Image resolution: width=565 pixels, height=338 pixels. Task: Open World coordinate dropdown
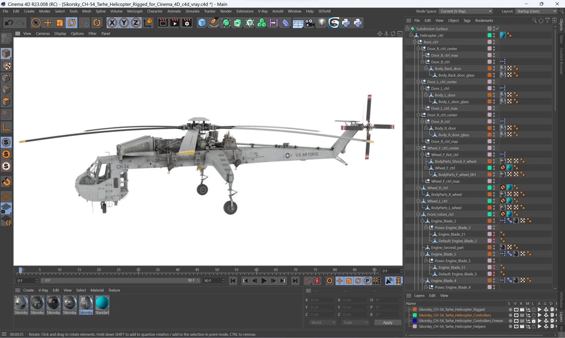pyautogui.click(x=323, y=322)
